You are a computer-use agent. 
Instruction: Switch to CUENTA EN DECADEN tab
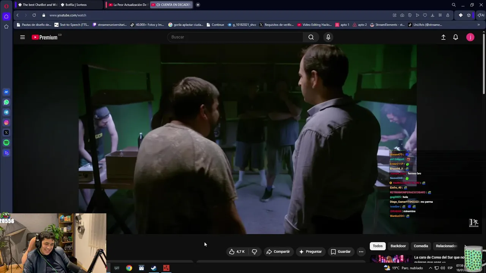(x=172, y=5)
